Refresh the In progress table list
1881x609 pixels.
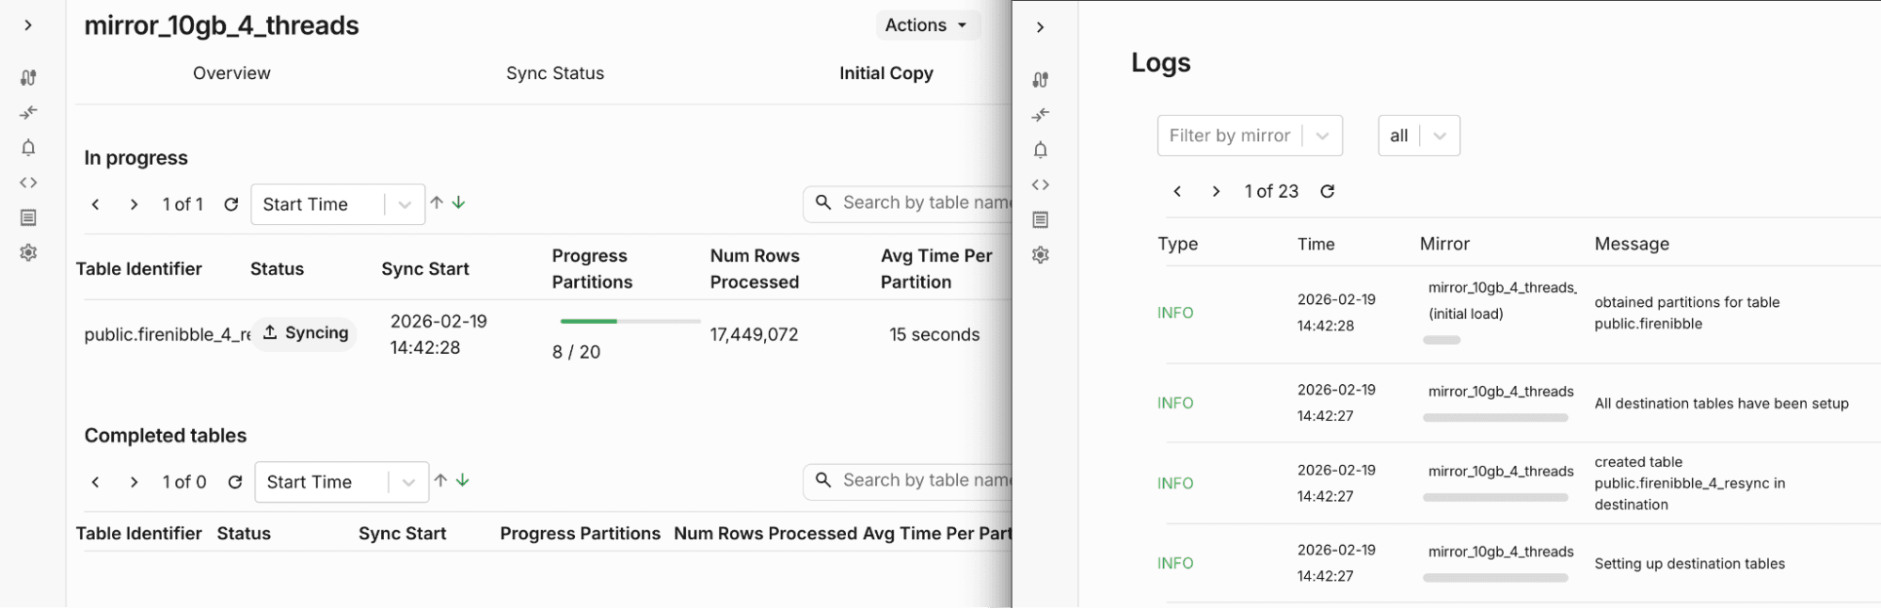pos(231,204)
